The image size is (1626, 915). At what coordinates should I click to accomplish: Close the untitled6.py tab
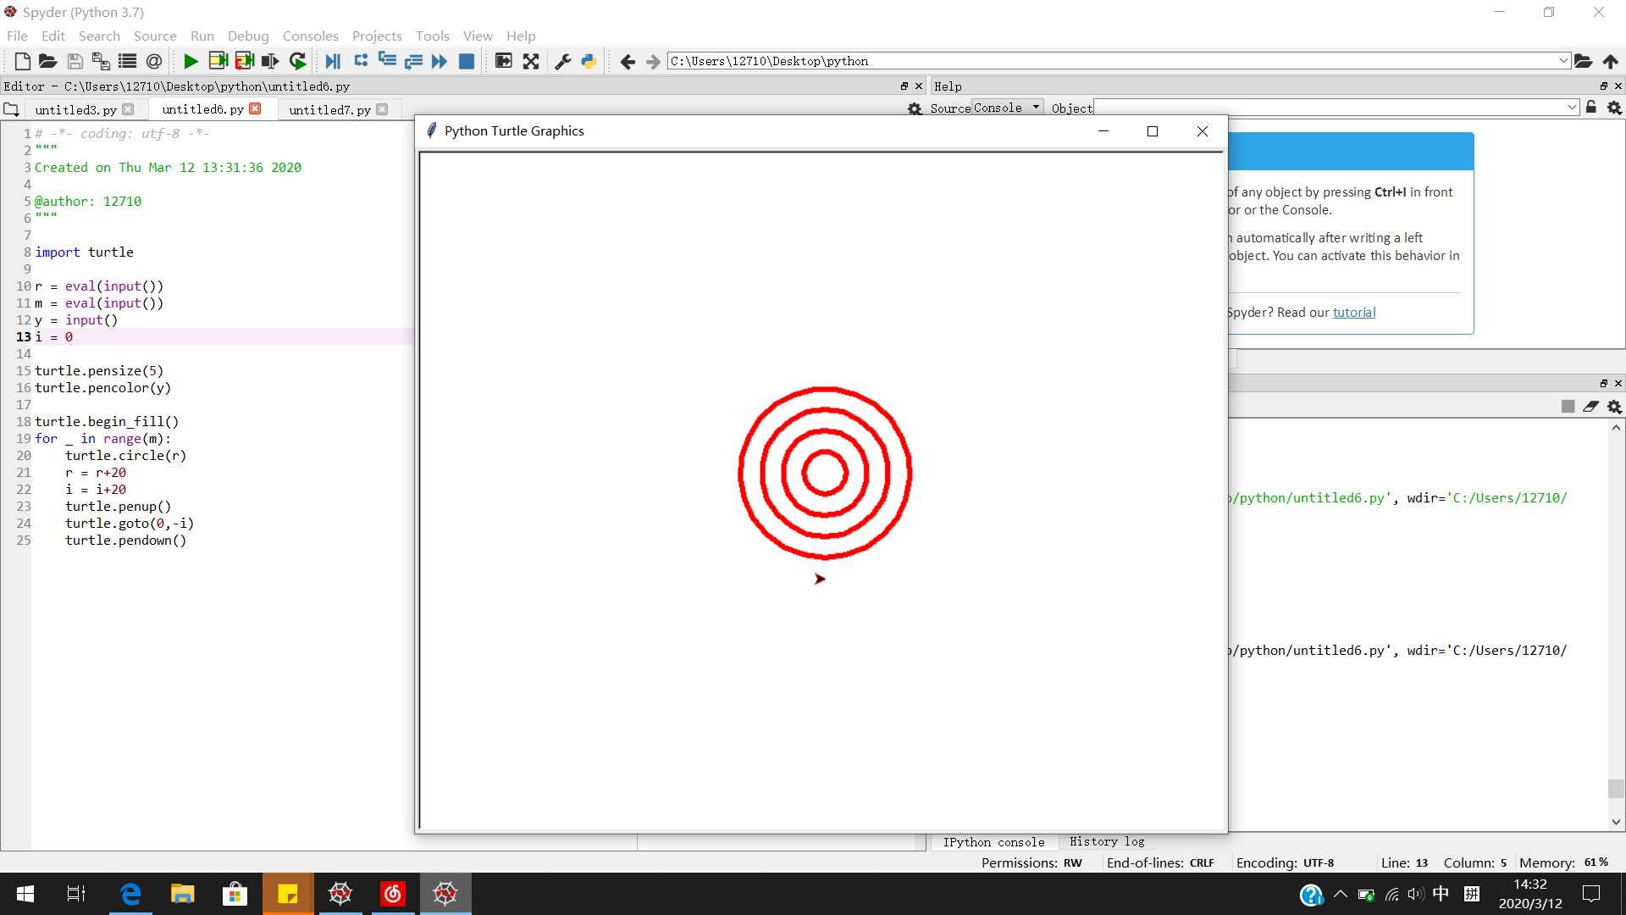(255, 108)
